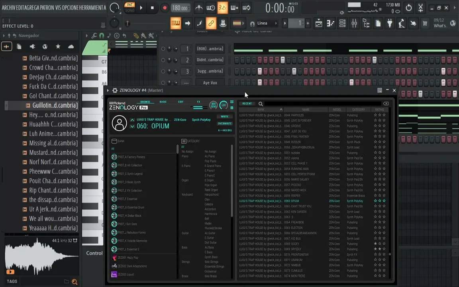Open the Mixer window icon

click(x=354, y=24)
